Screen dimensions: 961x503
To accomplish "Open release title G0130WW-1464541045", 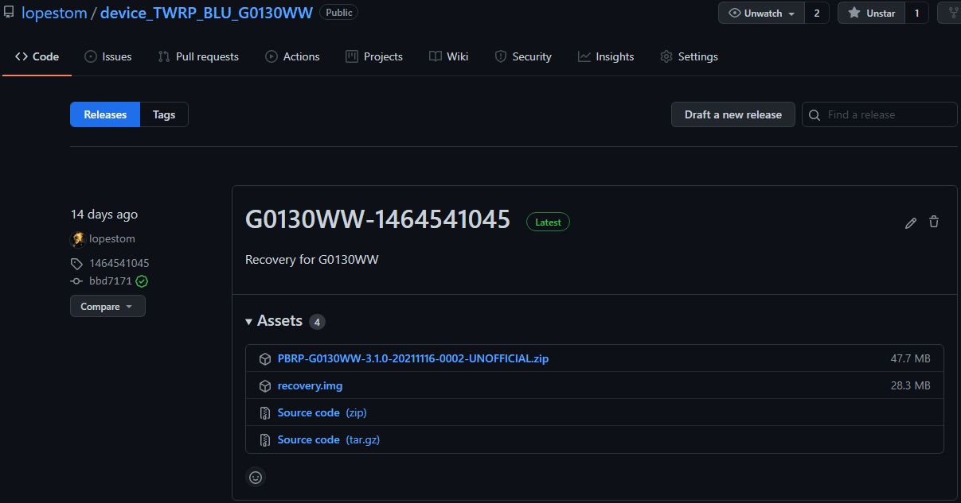I will click(377, 219).
